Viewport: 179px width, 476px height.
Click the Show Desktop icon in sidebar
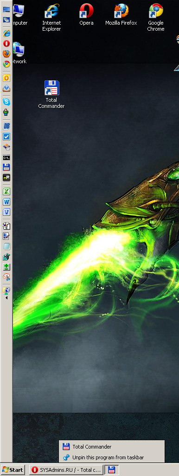click(x=6, y=9)
